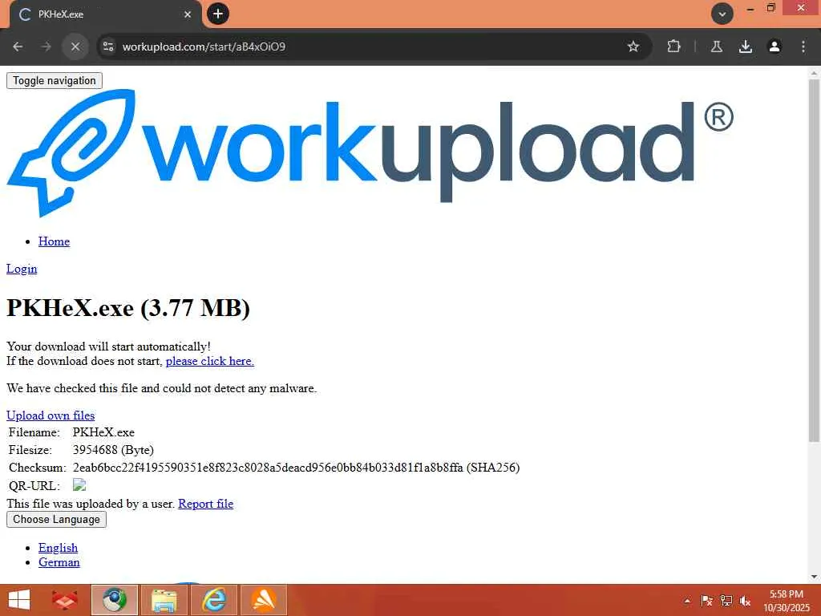Image resolution: width=821 pixels, height=616 pixels.
Task: Click the scrollbar down arrow
Action: [x=814, y=577]
